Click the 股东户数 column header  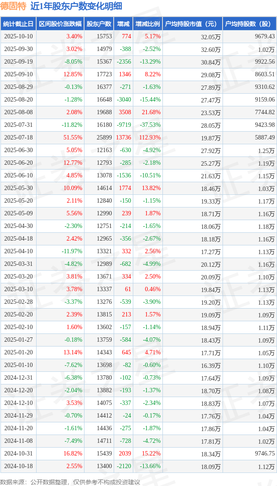click(x=99, y=24)
